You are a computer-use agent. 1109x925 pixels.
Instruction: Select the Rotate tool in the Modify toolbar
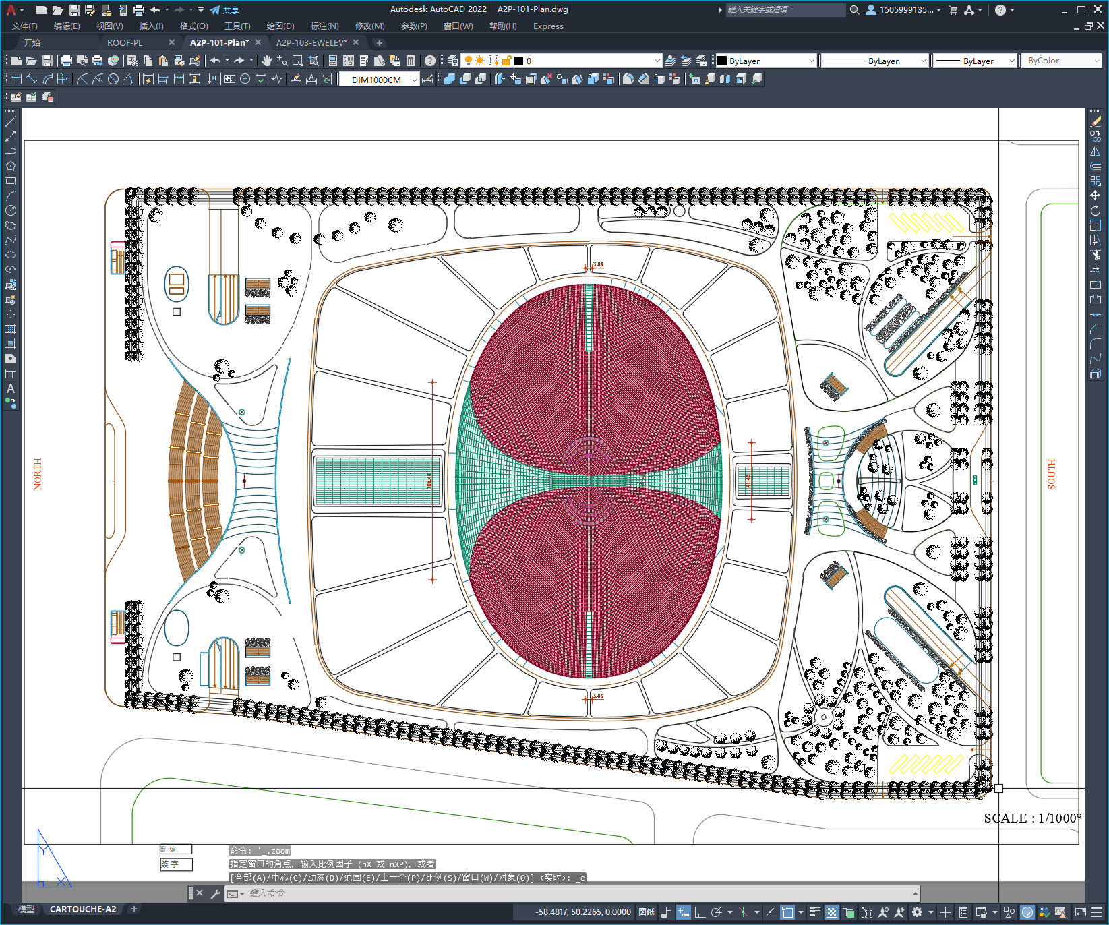(1096, 210)
